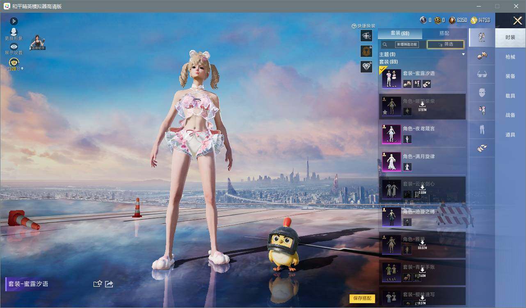The height and width of the screenshot is (308, 526).
Task: Select the locked diamond quick outfit slot
Action: [366, 67]
